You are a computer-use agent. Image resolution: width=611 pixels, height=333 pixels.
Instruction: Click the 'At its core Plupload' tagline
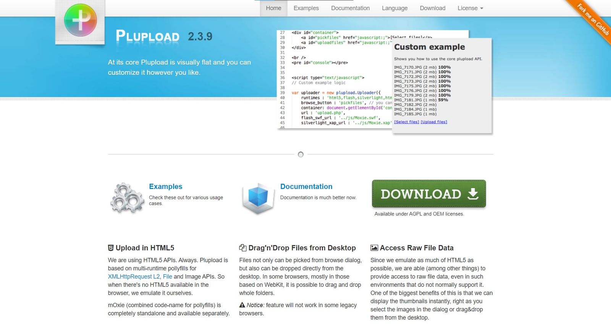(179, 67)
